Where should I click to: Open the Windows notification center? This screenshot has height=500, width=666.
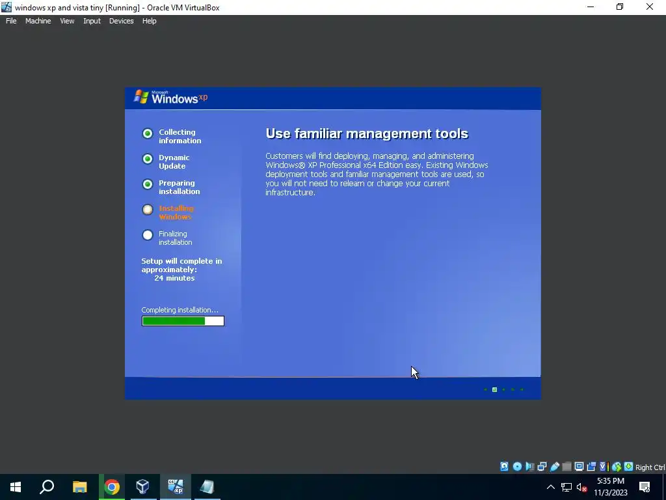tap(645, 487)
